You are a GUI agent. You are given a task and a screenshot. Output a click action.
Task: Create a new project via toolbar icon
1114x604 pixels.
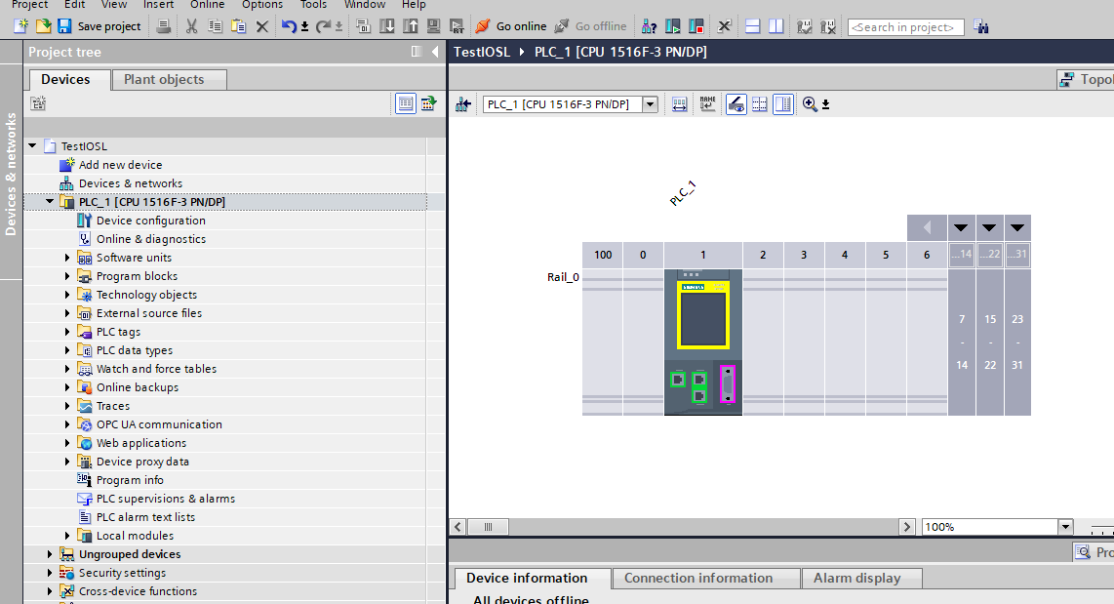[21, 26]
